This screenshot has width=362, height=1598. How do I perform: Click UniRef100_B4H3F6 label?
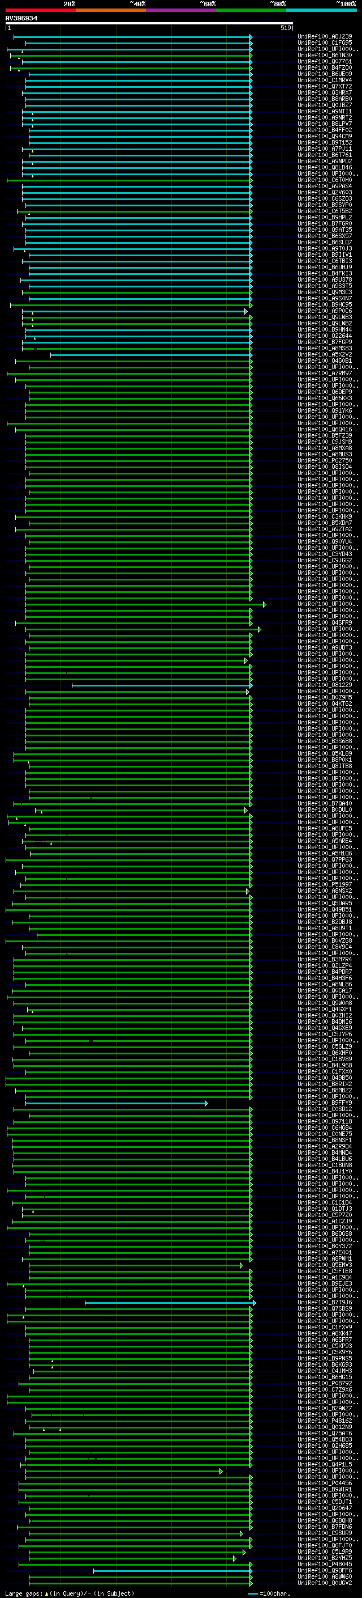point(325,978)
